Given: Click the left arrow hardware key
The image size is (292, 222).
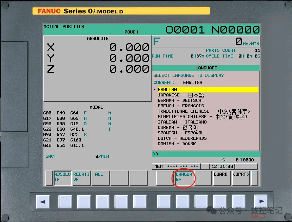Looking at the screenshot, I should (43, 202).
